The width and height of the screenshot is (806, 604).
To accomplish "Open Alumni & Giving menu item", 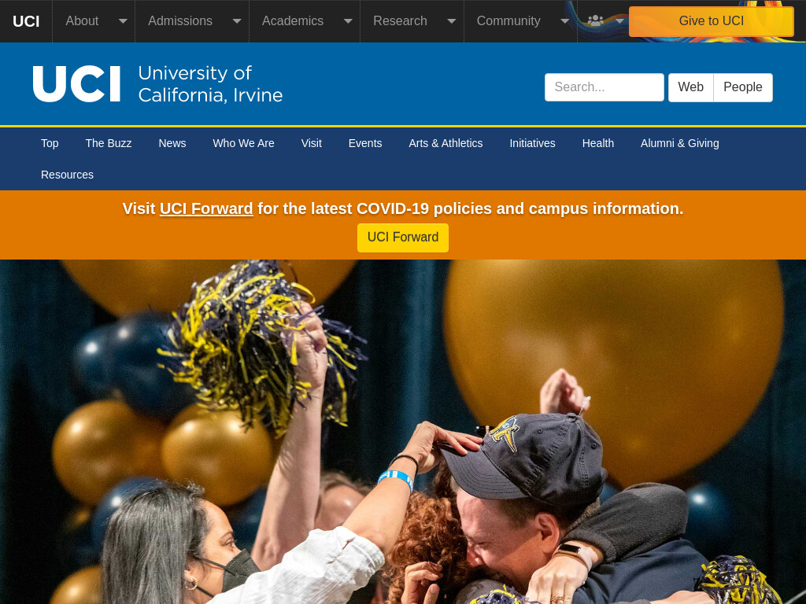I will click(x=679, y=143).
